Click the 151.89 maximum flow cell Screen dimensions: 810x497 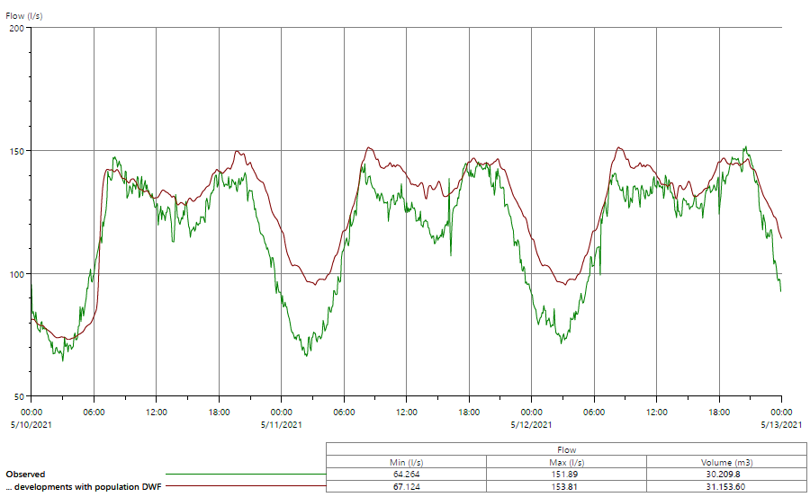(x=566, y=474)
